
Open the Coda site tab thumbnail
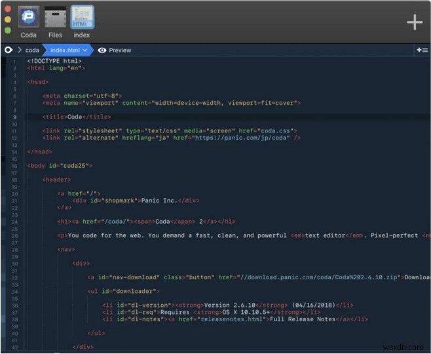pyautogui.click(x=28, y=18)
